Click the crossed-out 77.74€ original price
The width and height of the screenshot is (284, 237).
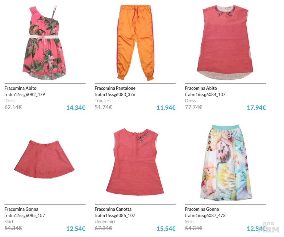(x=194, y=107)
